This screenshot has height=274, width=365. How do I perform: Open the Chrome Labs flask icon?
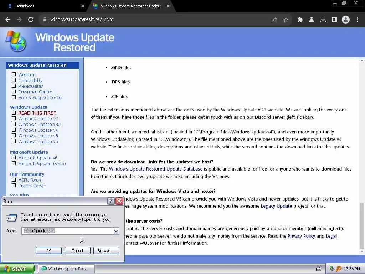click(312, 20)
